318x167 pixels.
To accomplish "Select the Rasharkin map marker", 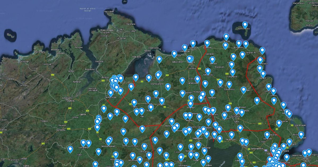I will coord(212,93).
